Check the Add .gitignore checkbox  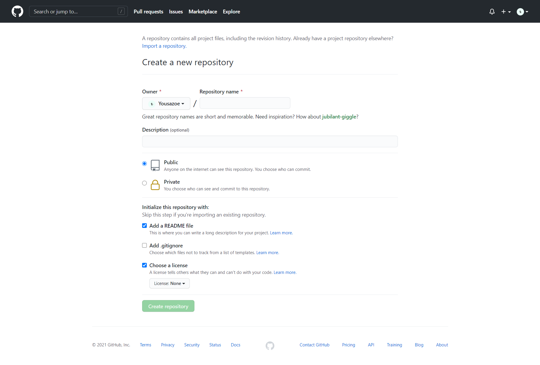coord(144,245)
